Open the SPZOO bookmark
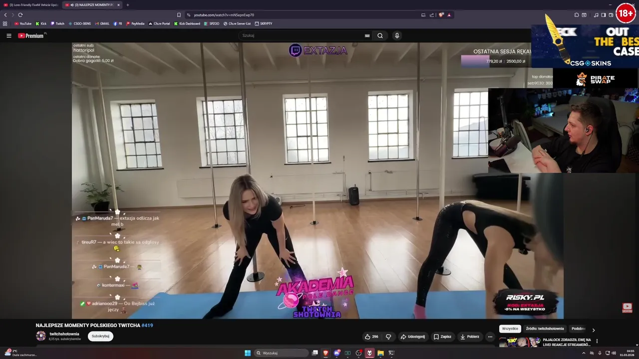 tap(212, 23)
